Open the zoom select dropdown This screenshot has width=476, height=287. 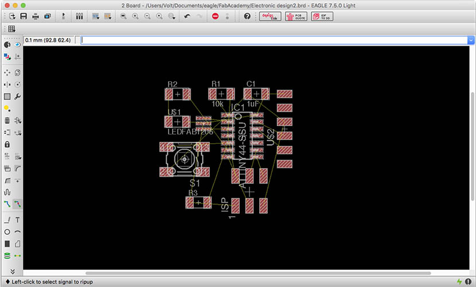(x=172, y=17)
